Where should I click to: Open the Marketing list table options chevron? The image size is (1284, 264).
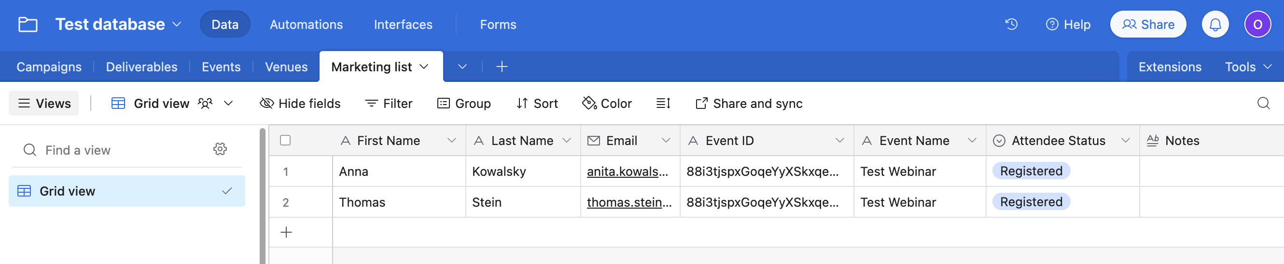[x=424, y=66]
